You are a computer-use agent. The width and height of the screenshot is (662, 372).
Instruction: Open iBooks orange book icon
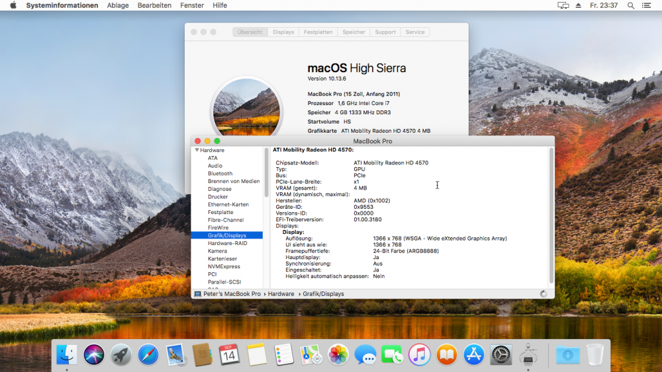click(x=447, y=355)
